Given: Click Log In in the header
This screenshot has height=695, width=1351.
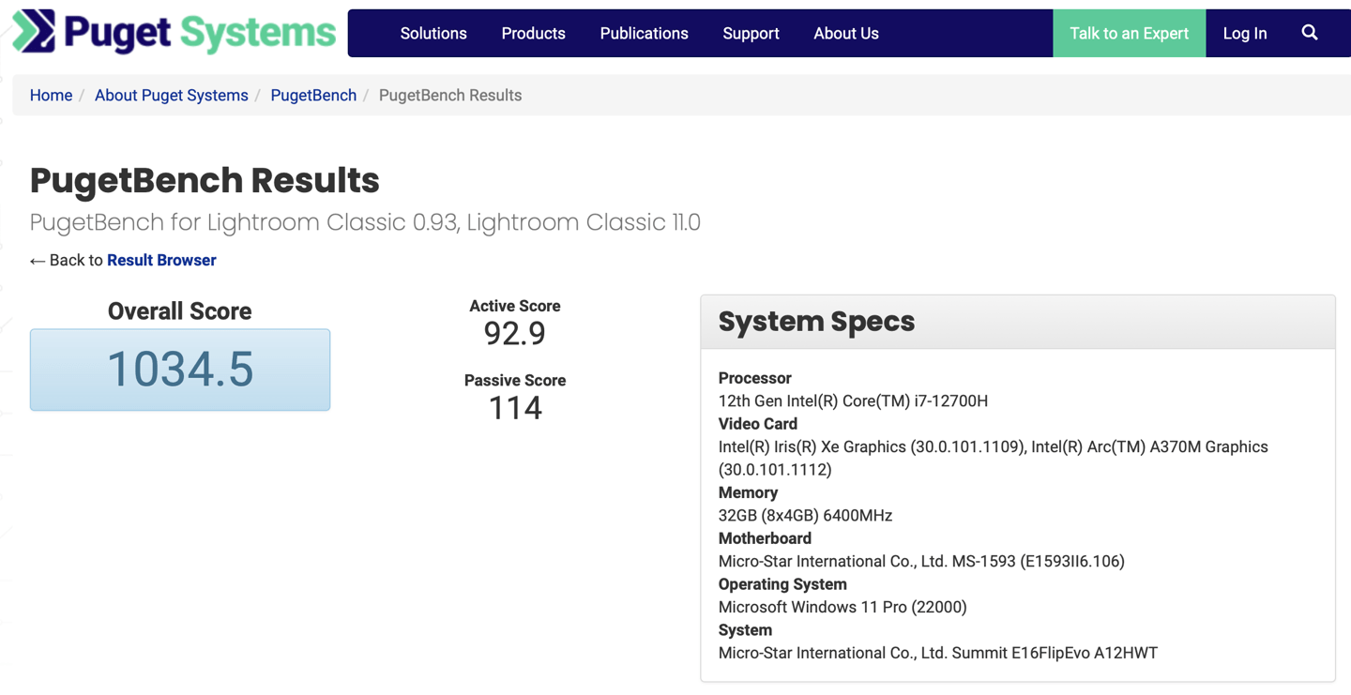Looking at the screenshot, I should pos(1244,34).
